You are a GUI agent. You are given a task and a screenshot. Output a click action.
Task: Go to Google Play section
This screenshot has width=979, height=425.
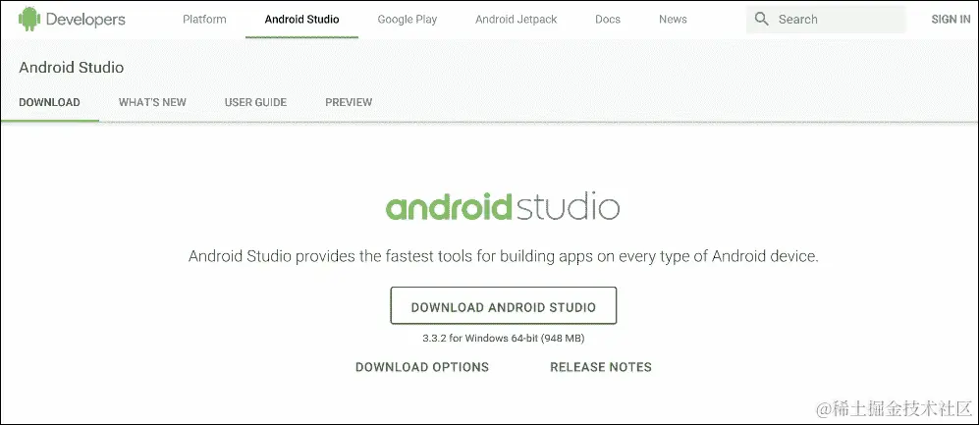(408, 20)
